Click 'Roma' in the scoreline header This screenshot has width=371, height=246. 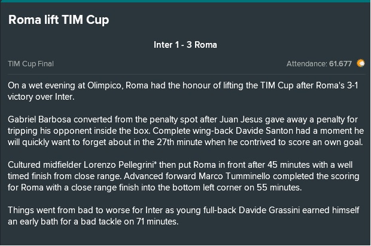click(x=205, y=45)
